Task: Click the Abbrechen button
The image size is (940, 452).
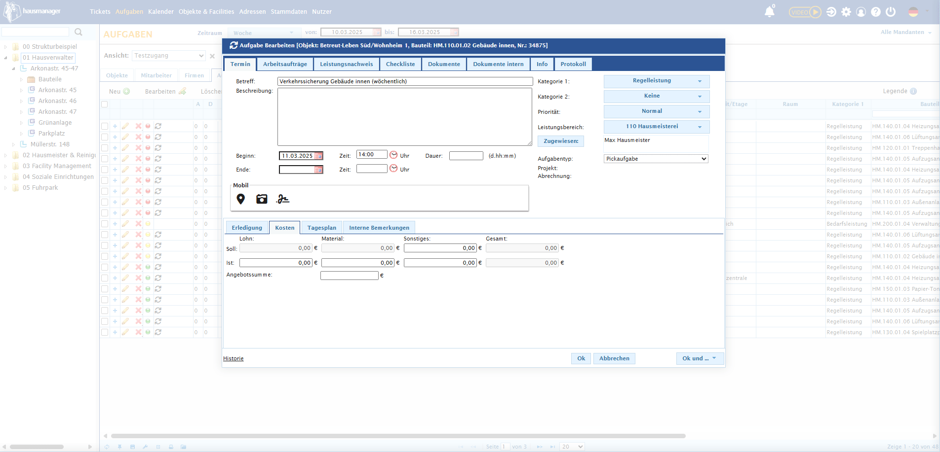Action: click(x=614, y=358)
